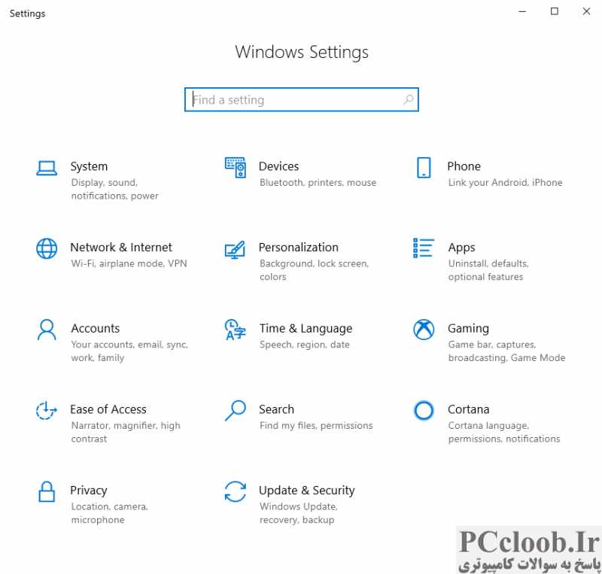Viewport: 602px width, 574px height.
Task: Open the Apps title
Action: point(461,248)
